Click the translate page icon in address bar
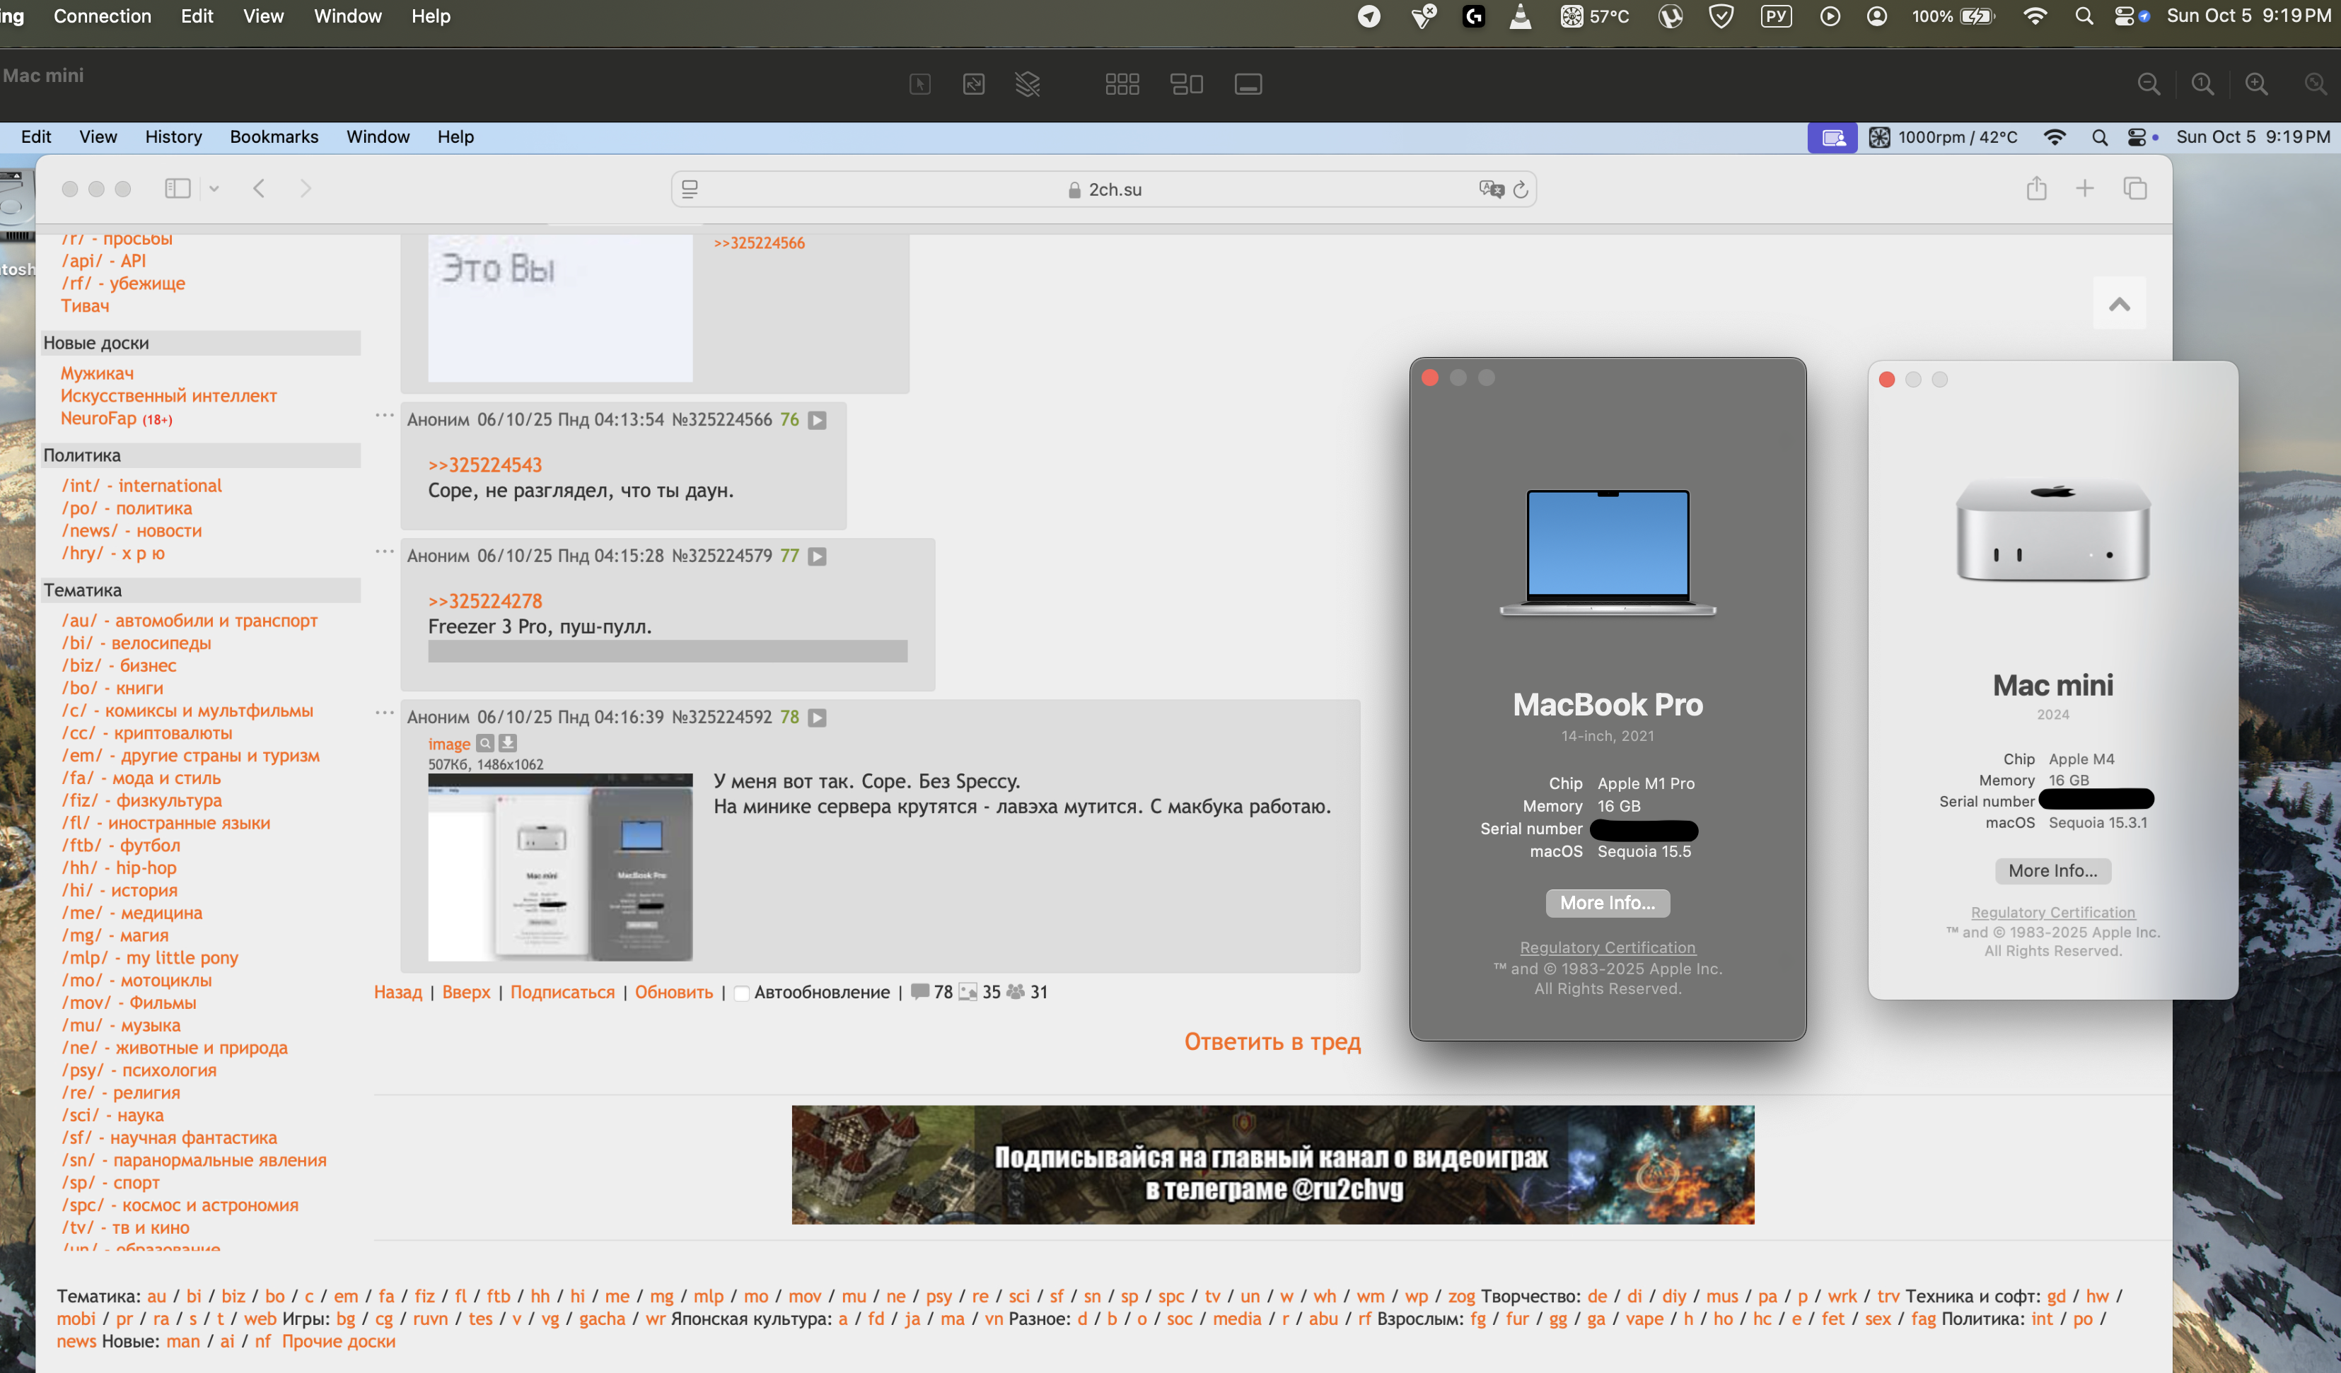 coord(1491,189)
